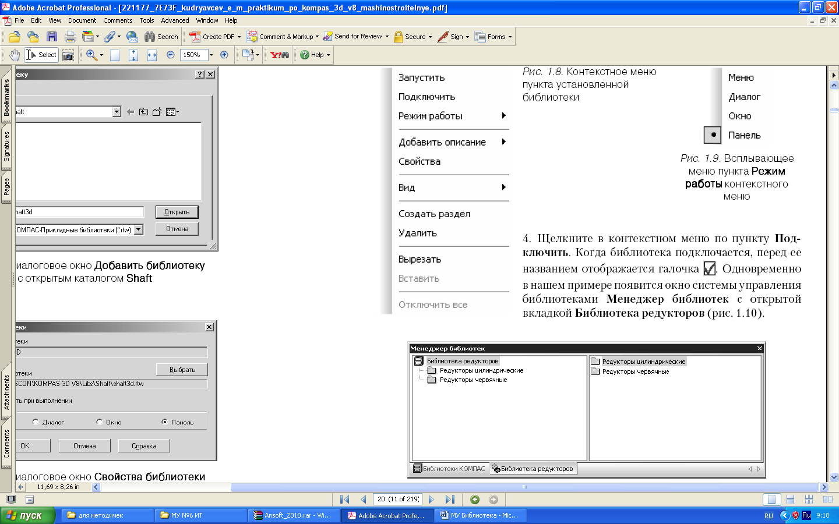Switch to Facing page layout

click(827, 499)
